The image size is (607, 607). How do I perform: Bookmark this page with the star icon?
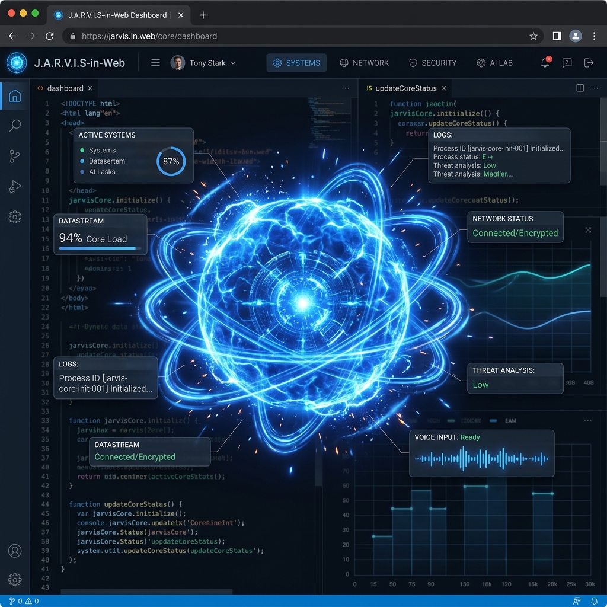coord(533,36)
